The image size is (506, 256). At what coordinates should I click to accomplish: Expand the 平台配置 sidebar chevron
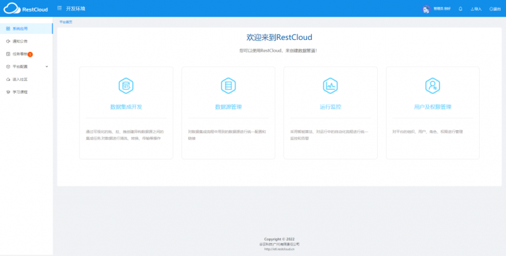click(x=47, y=67)
